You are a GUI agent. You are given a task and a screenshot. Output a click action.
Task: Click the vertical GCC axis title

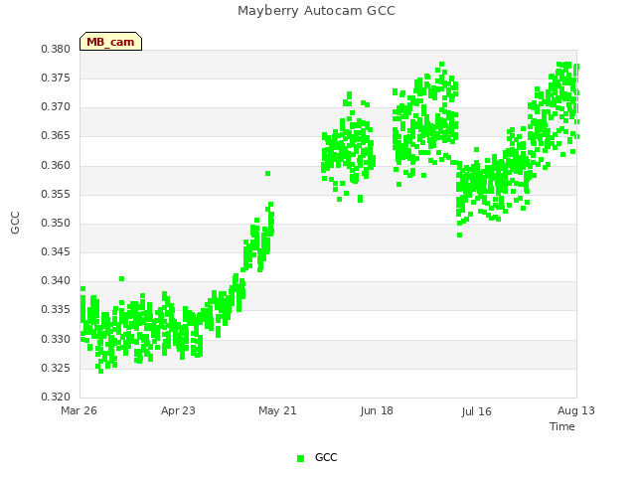pyautogui.click(x=15, y=223)
